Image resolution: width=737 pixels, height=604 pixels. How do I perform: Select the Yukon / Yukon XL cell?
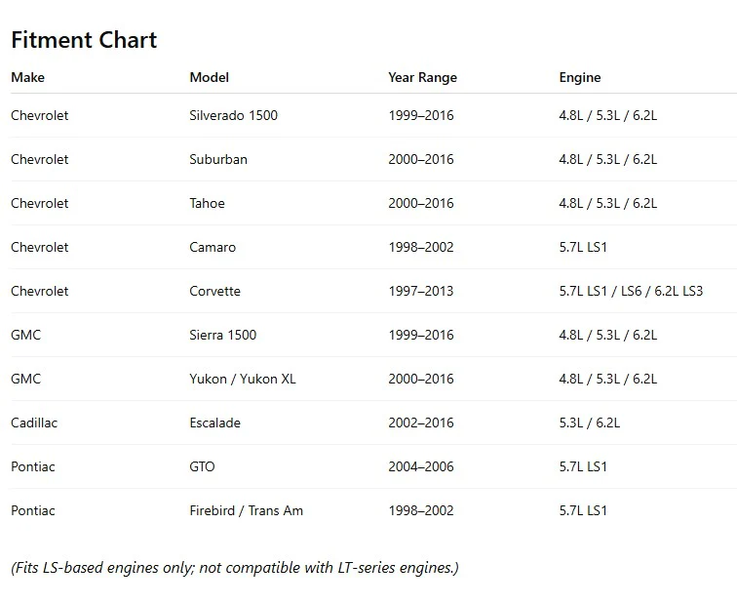(x=243, y=379)
